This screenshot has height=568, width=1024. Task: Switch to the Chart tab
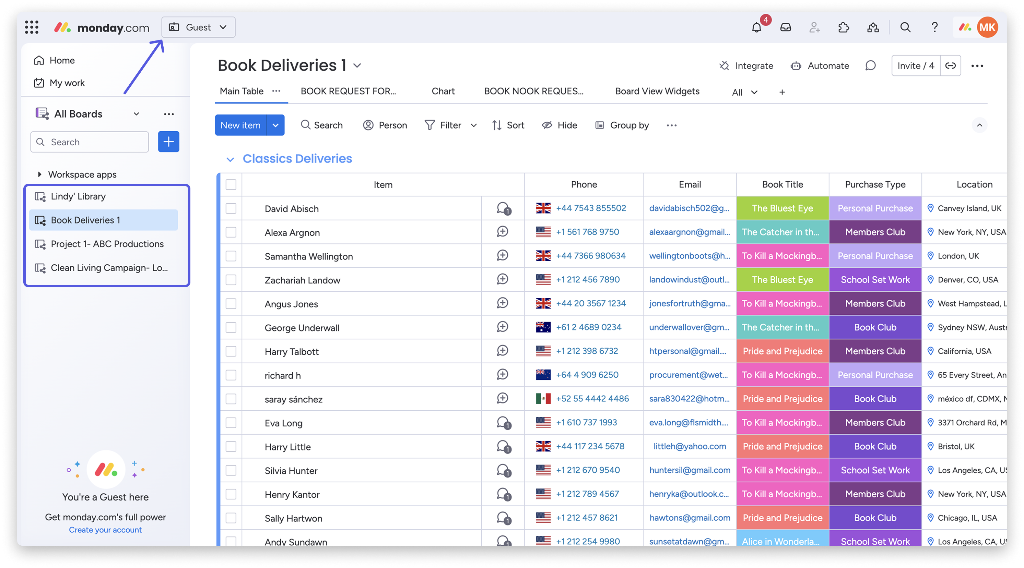[x=443, y=92]
